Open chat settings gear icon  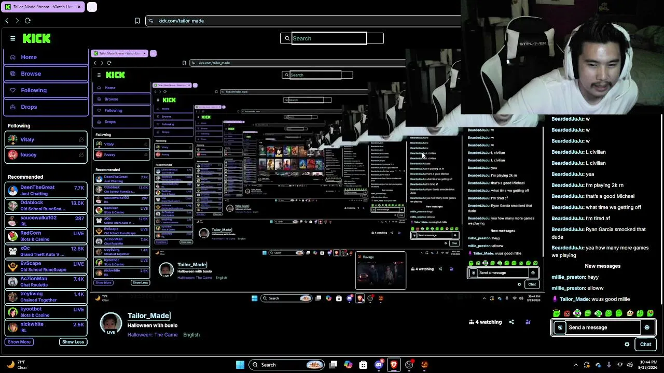point(627,345)
